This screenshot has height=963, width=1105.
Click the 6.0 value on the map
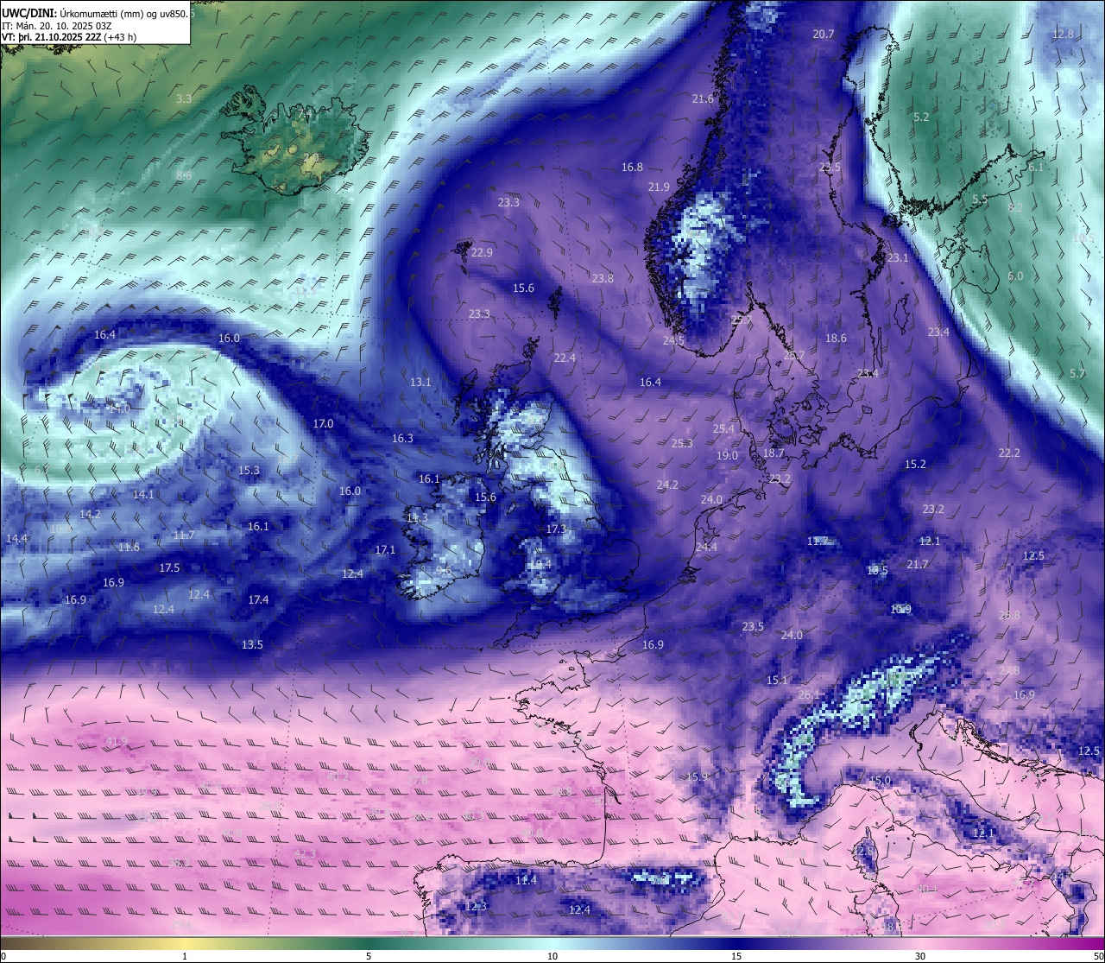(1015, 276)
